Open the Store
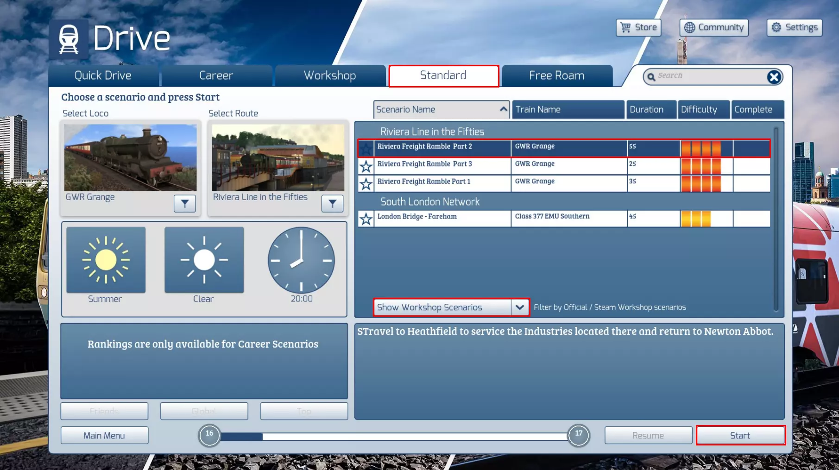This screenshot has height=470, width=839. (x=638, y=27)
